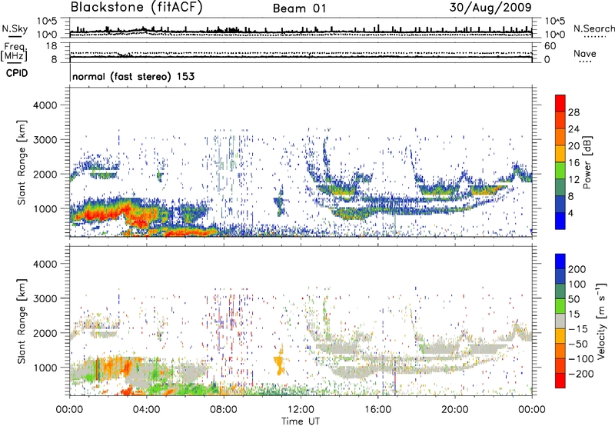
Task: Click the '4000' tick of power panel
Action: [x=45, y=105]
